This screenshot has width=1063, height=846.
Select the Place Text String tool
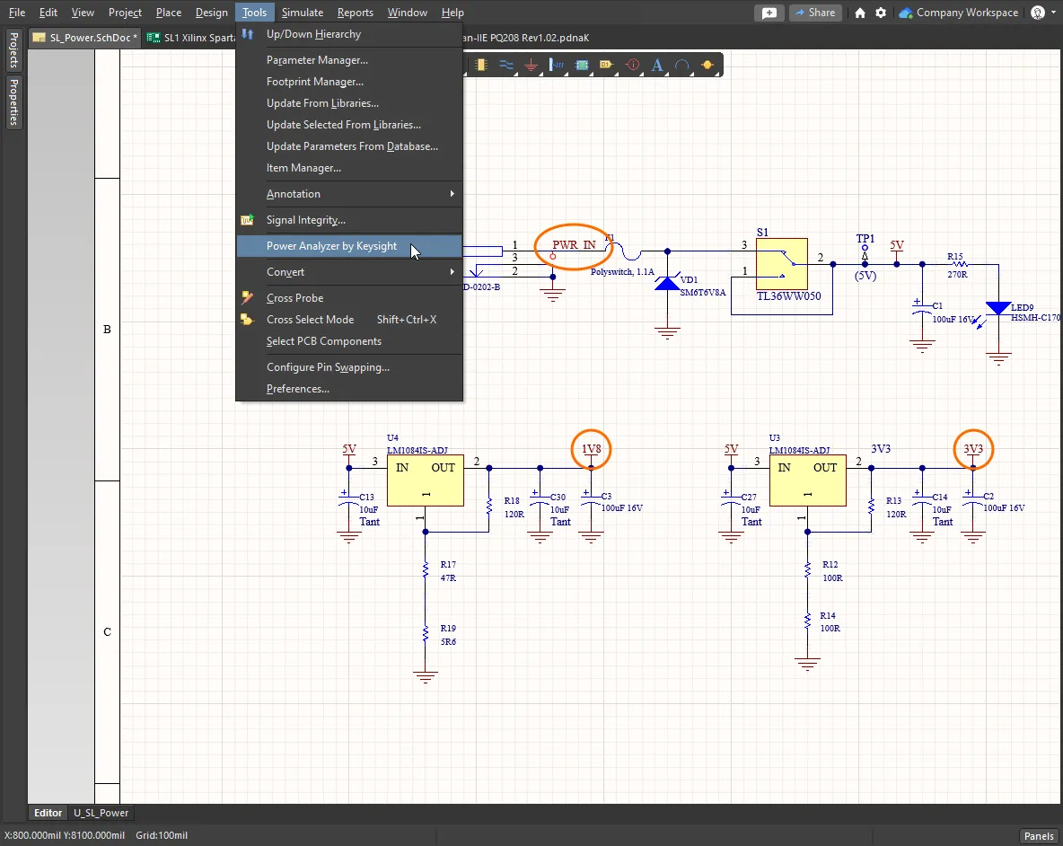tap(657, 66)
